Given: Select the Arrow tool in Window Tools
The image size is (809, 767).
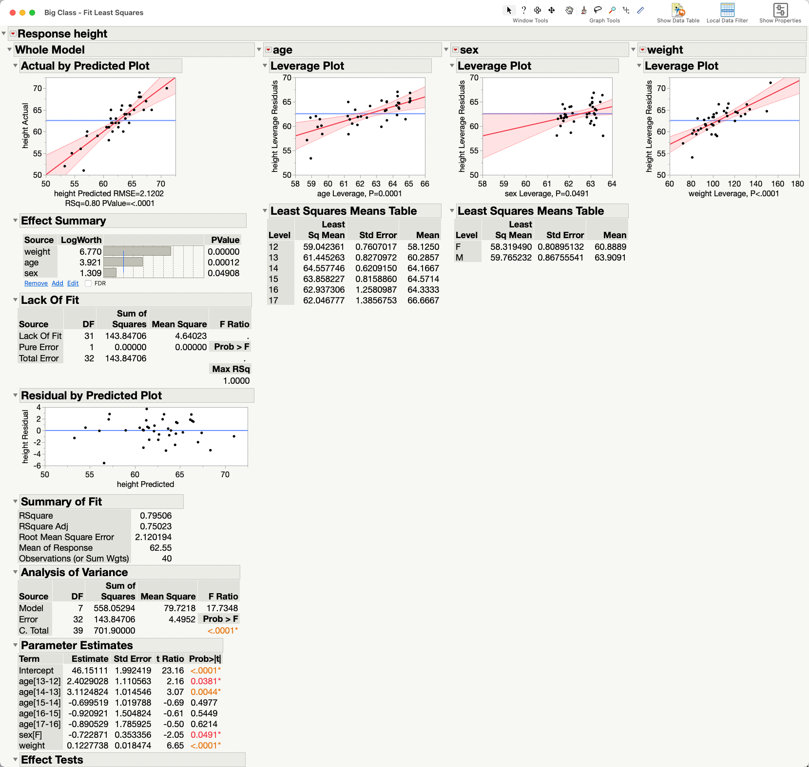Looking at the screenshot, I should coord(509,10).
